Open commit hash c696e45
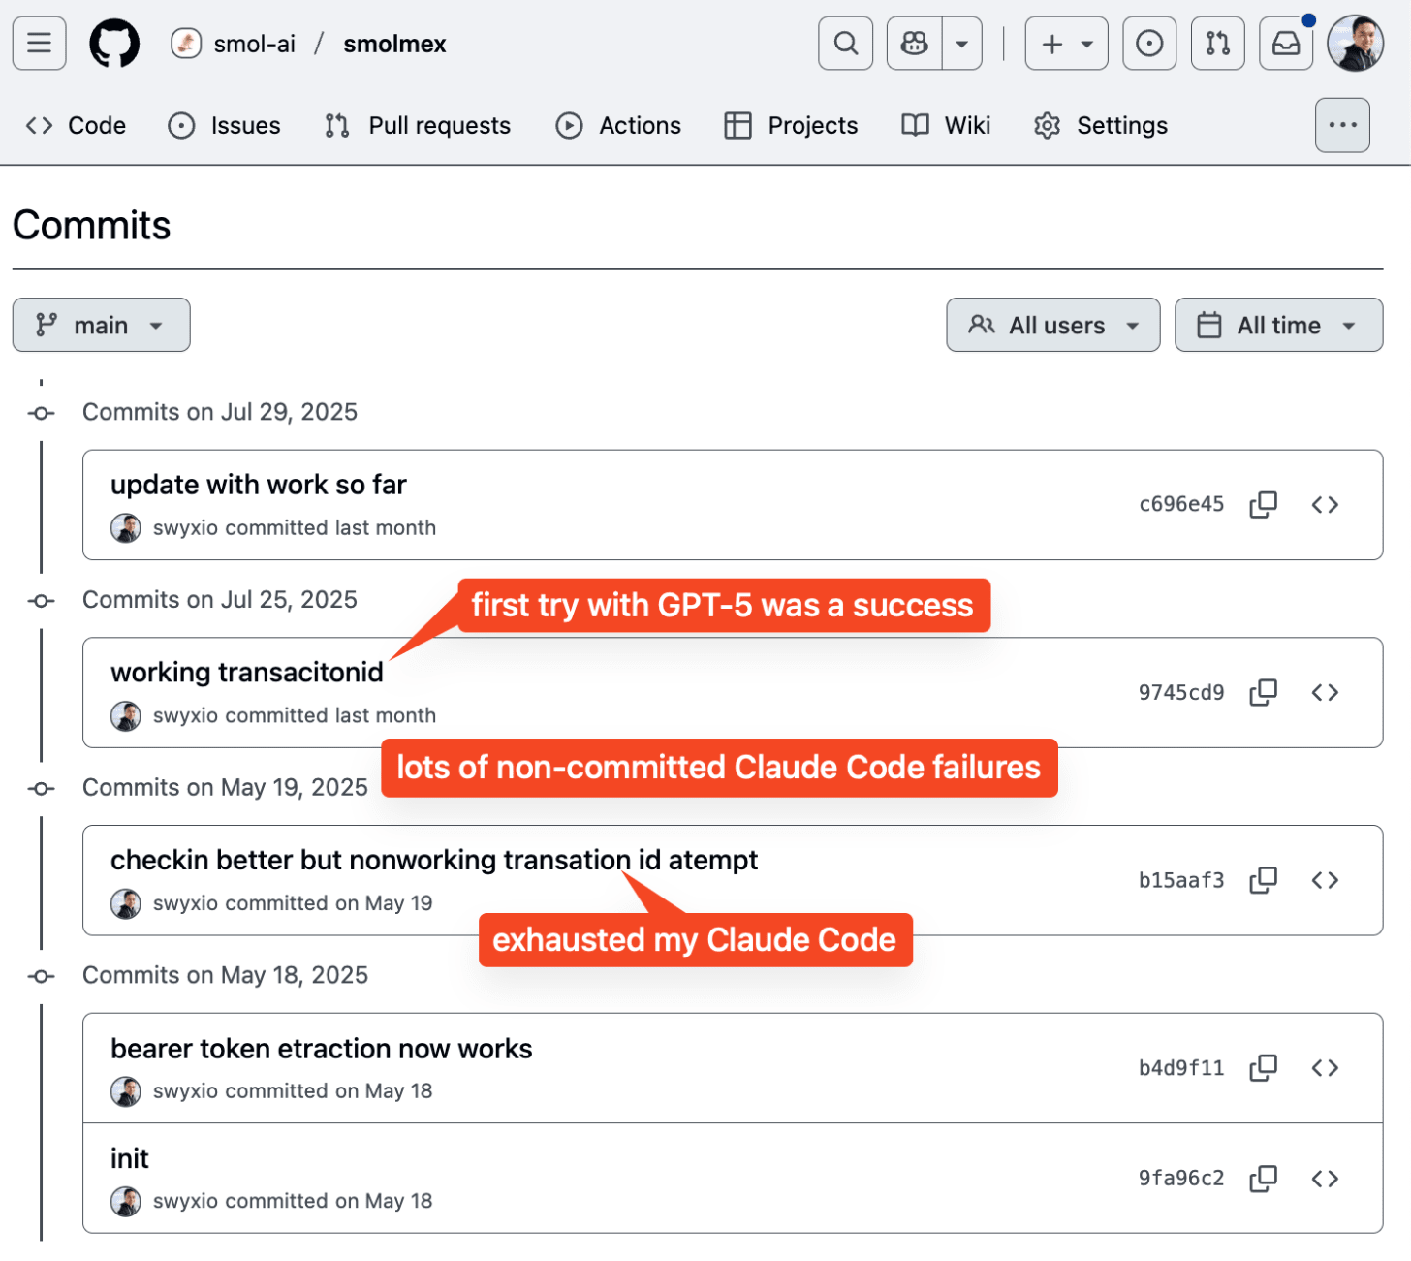 (x=1181, y=504)
